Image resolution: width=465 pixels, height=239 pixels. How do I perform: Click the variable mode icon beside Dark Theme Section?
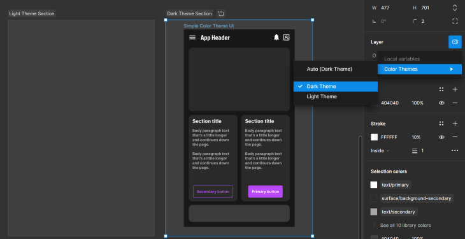click(x=220, y=13)
